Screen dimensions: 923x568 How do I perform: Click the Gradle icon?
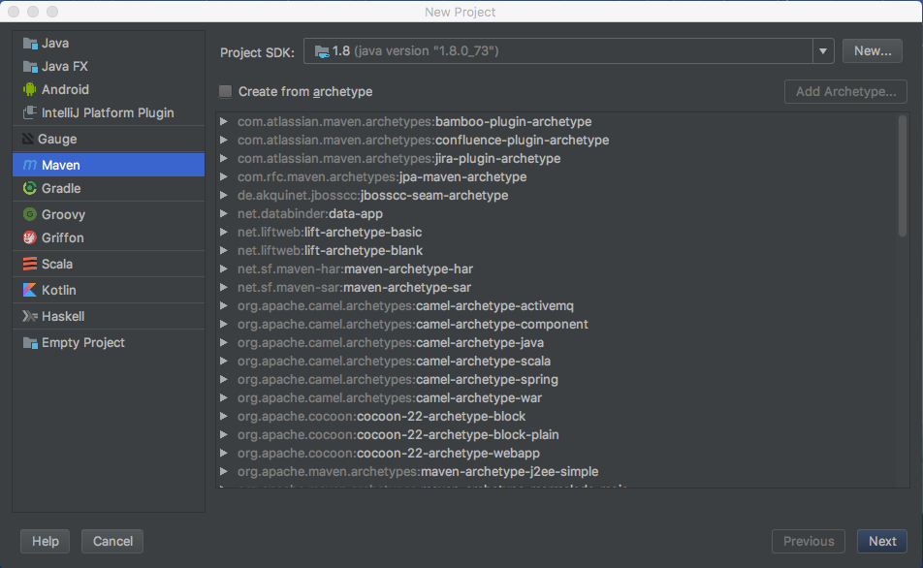(x=30, y=188)
